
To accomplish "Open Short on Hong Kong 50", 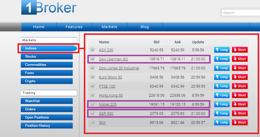I will 240,95.
